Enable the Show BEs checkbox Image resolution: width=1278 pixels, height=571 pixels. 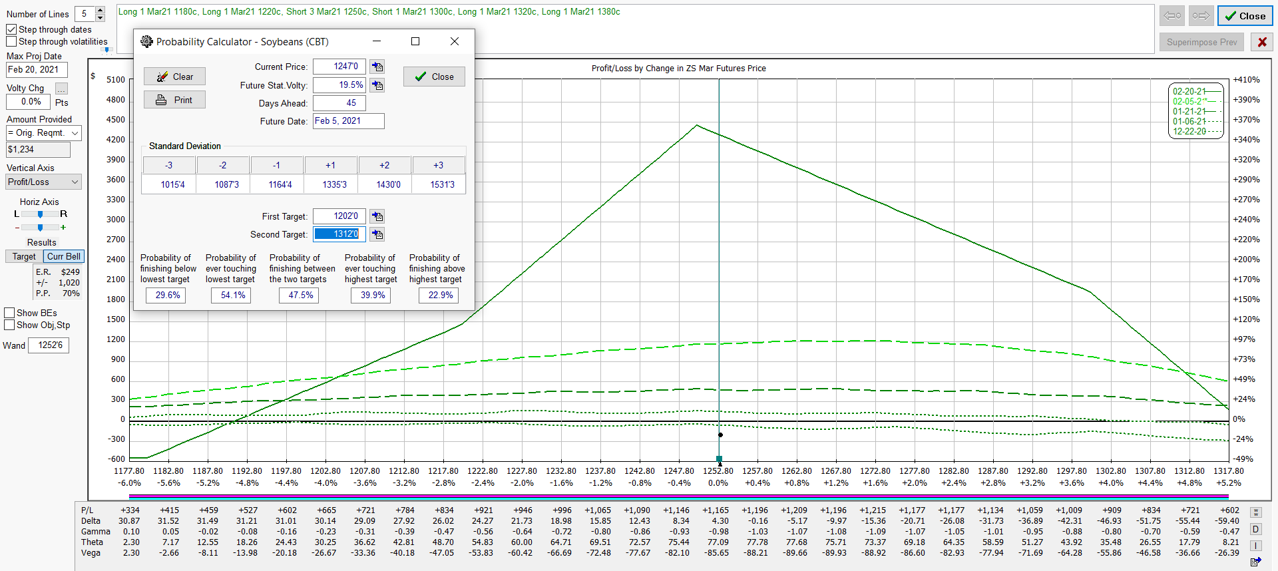(x=9, y=313)
